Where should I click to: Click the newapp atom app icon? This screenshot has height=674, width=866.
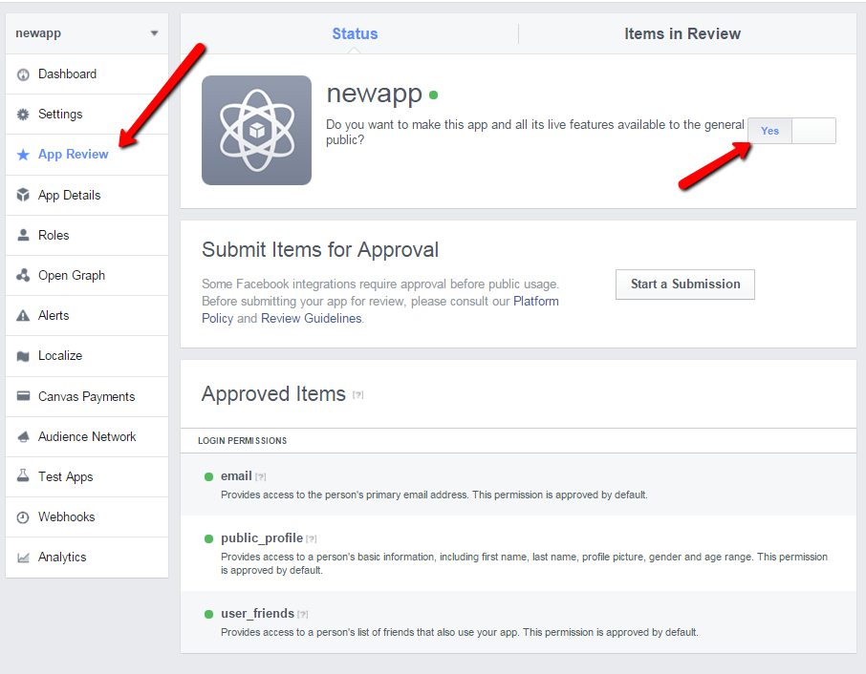tap(256, 130)
